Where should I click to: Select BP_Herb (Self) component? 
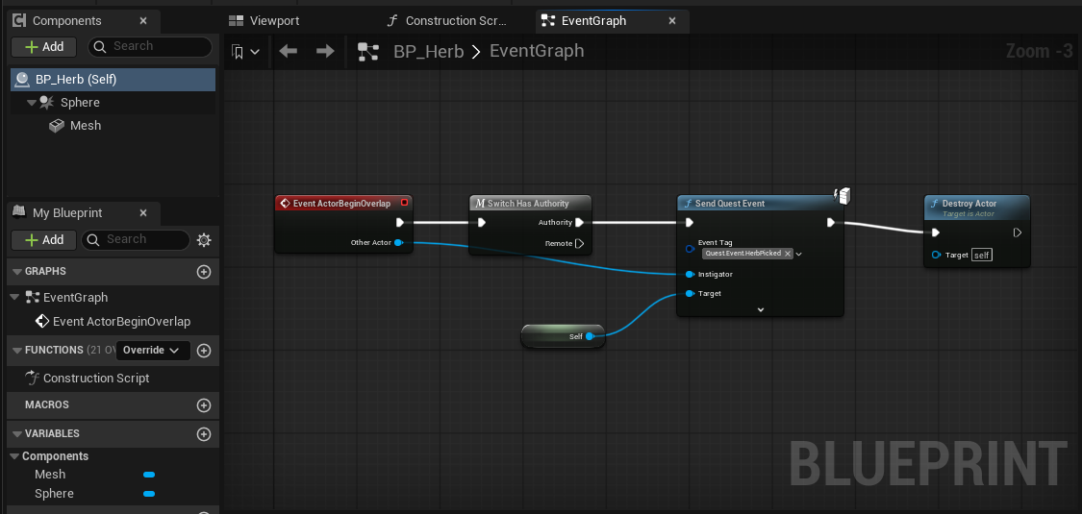point(113,79)
